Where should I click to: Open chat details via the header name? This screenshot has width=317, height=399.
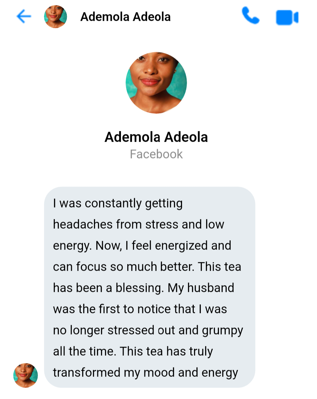(125, 17)
